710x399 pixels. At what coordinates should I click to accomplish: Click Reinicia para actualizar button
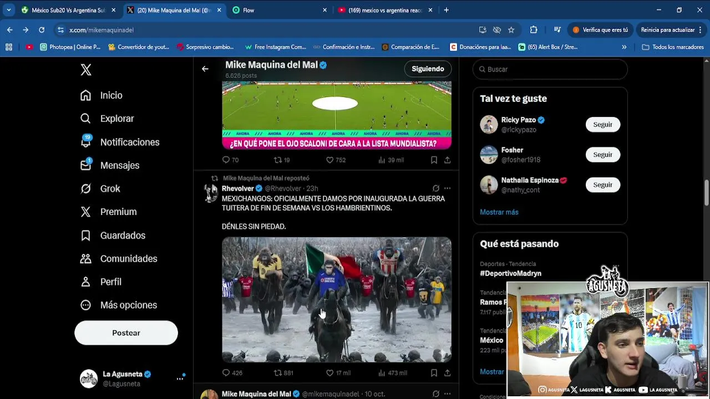pyautogui.click(x=671, y=30)
